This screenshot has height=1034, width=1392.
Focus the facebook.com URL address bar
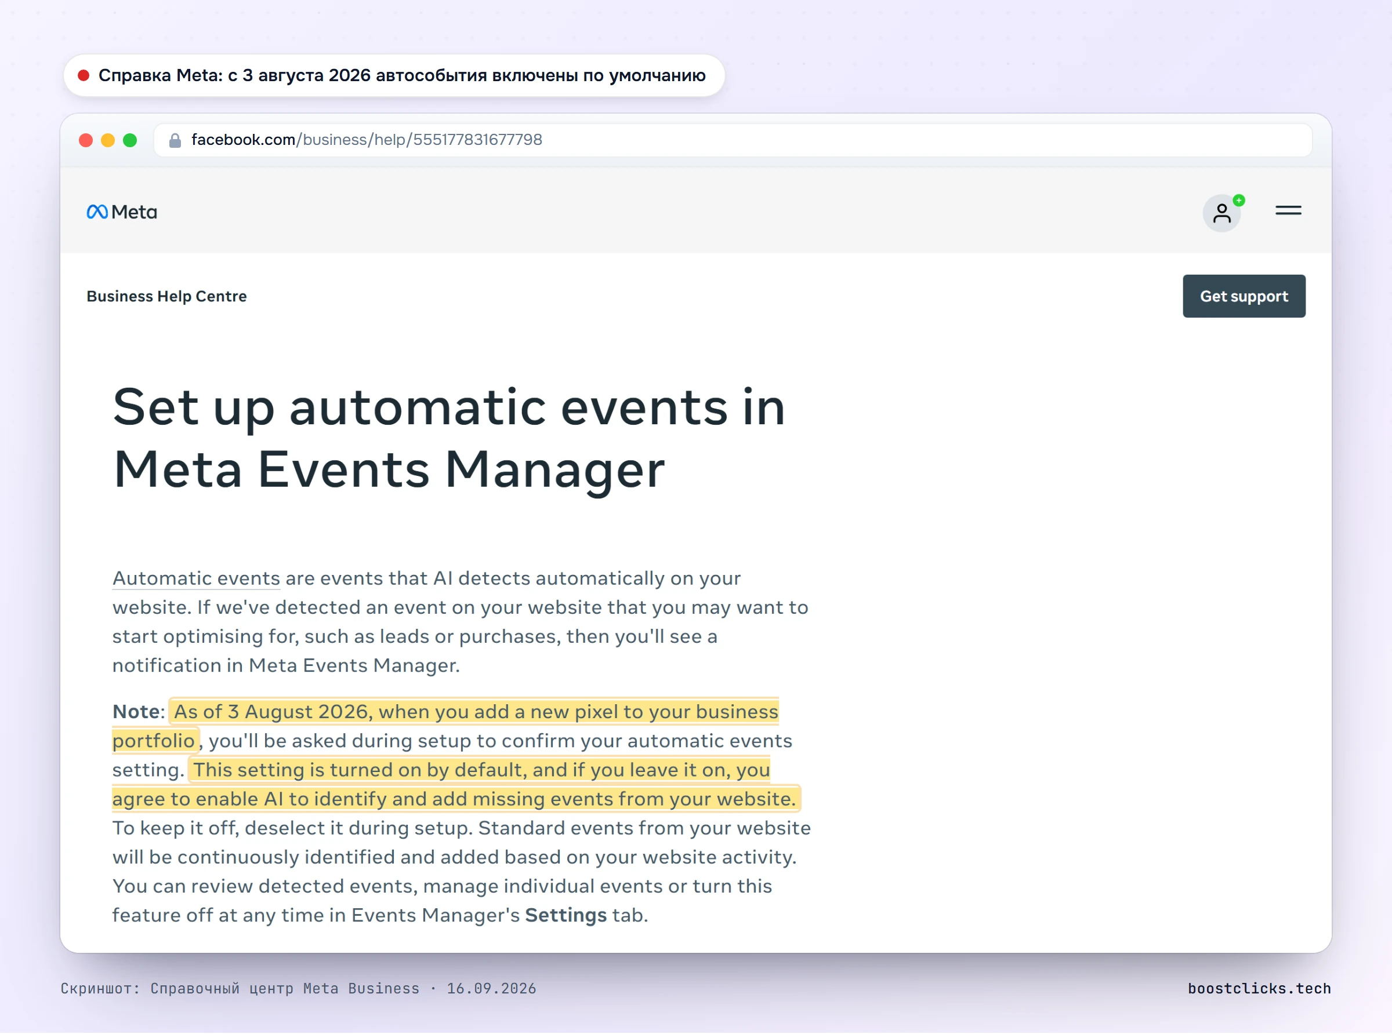pos(733,140)
